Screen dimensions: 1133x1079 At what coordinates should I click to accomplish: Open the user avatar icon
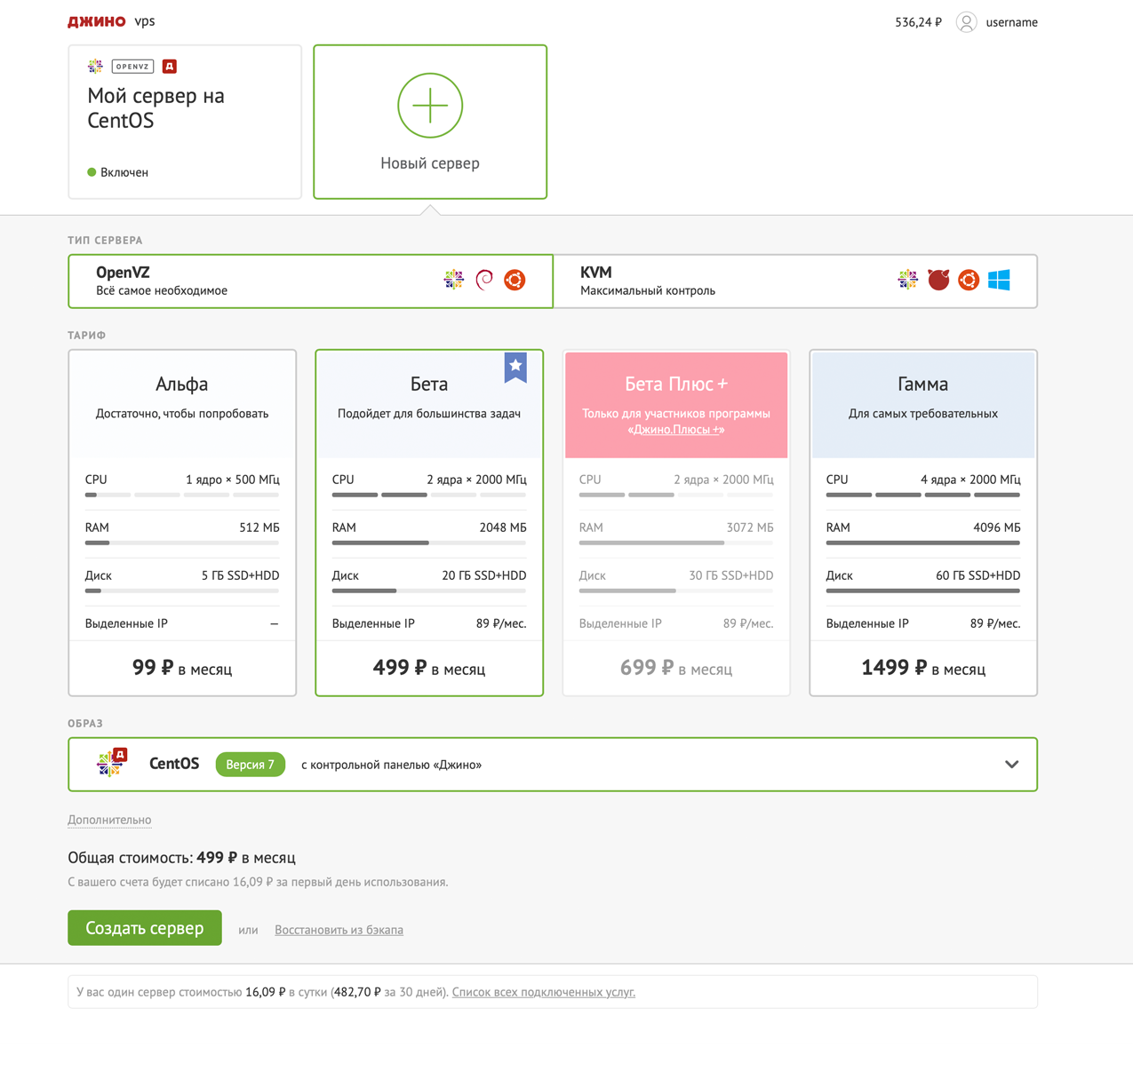click(x=966, y=22)
